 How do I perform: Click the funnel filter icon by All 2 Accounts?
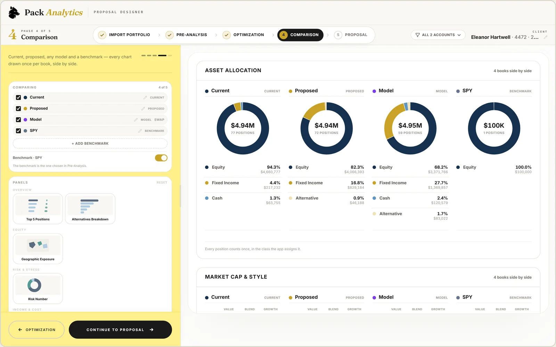(418, 35)
